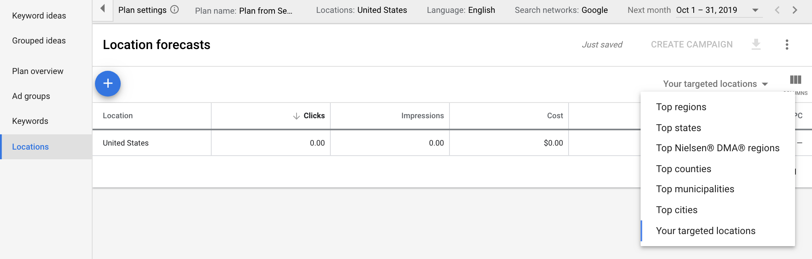The image size is (812, 259).
Task: Collapse the plan settings back arrow
Action: point(103,8)
